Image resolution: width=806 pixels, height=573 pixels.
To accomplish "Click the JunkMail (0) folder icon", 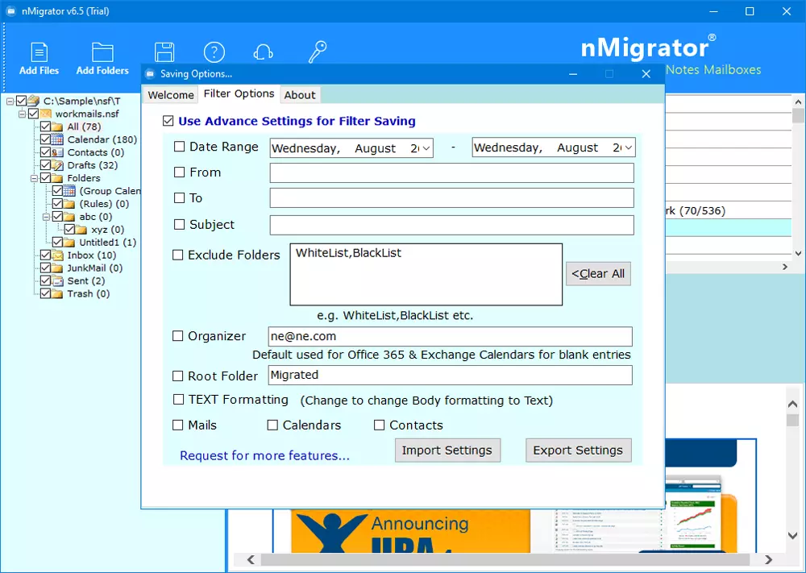I will coord(57,268).
